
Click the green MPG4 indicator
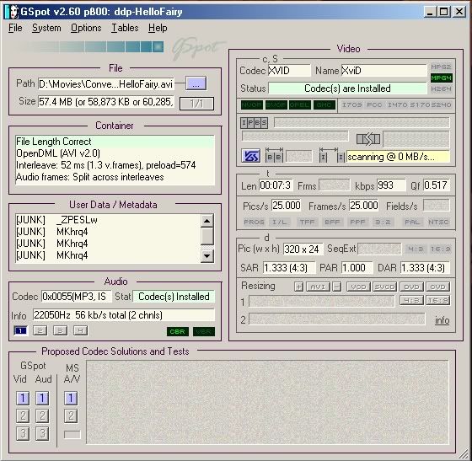tap(441, 78)
